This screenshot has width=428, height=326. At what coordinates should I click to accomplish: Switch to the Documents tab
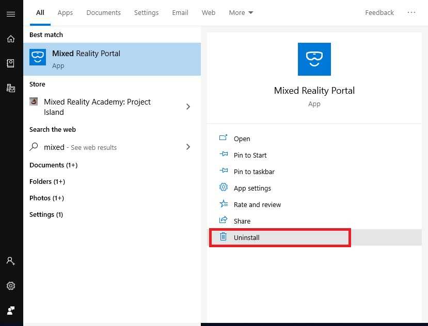tap(103, 12)
